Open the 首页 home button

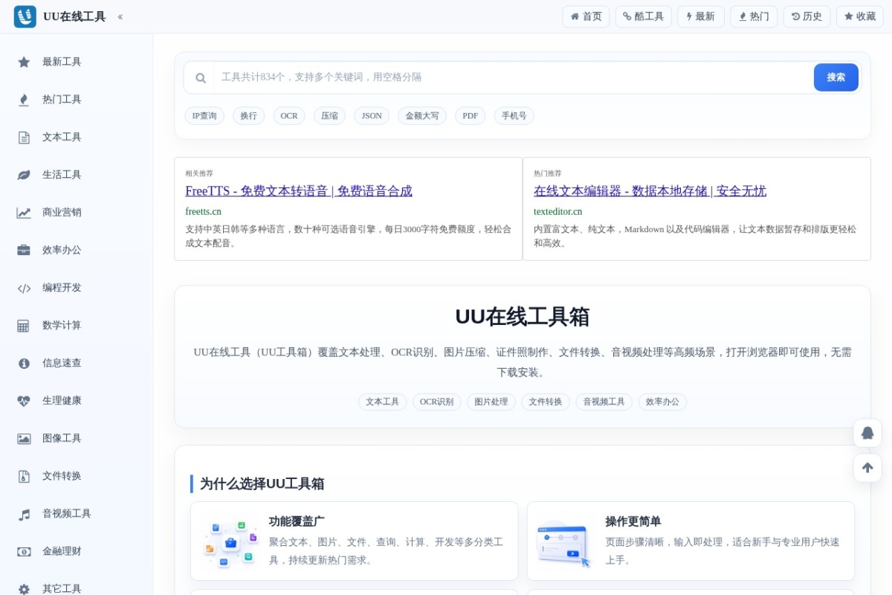click(x=586, y=16)
